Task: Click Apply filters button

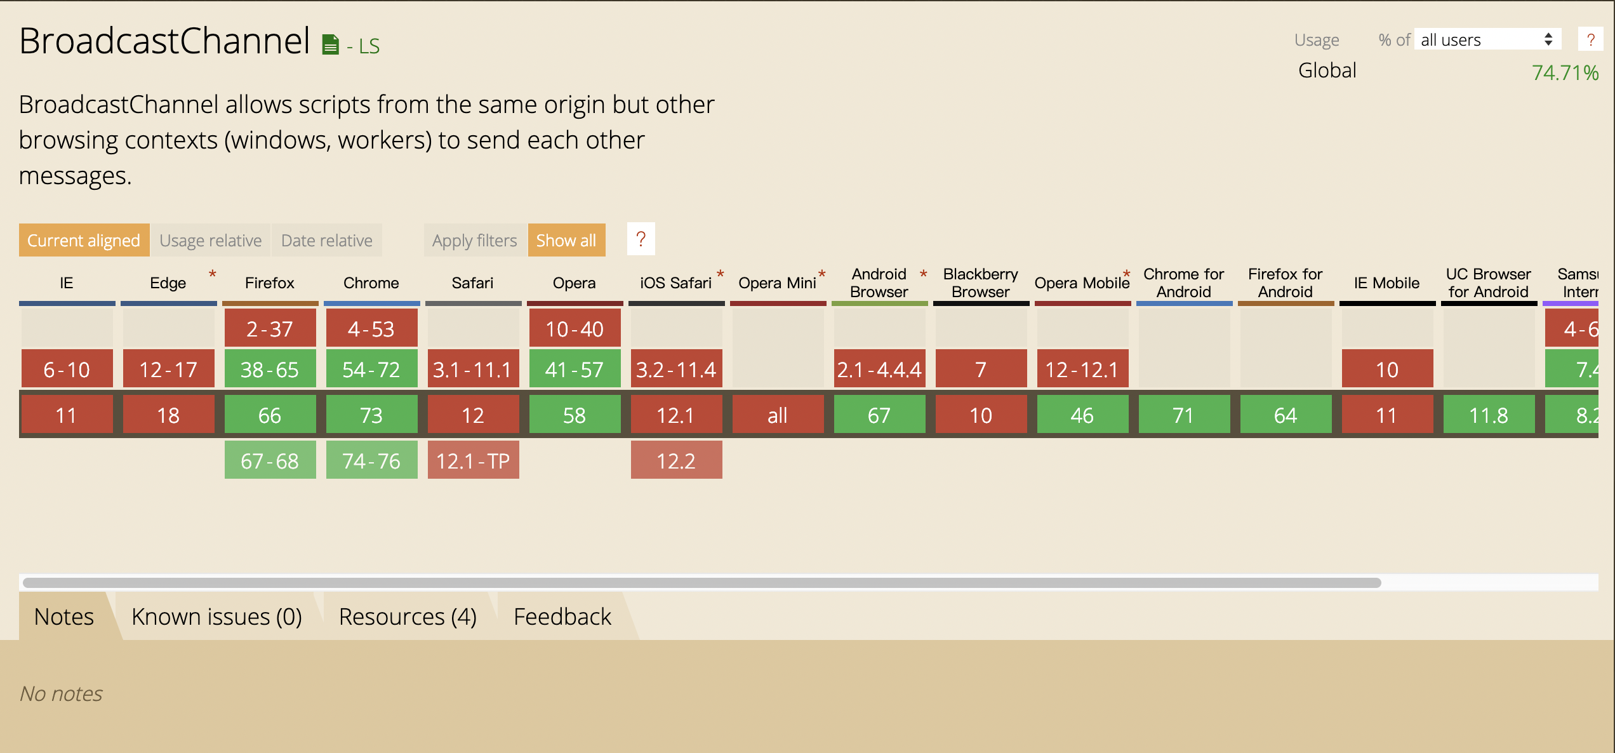Action: (x=475, y=240)
